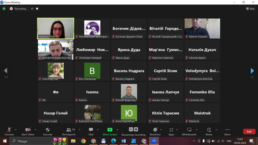Screen dimensions: 258x145
Task: Unmute the microphone
Action: (9, 131)
